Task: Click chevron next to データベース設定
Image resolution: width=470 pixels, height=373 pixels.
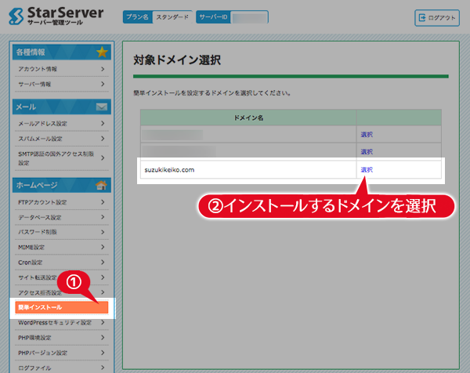Action: [x=103, y=217]
